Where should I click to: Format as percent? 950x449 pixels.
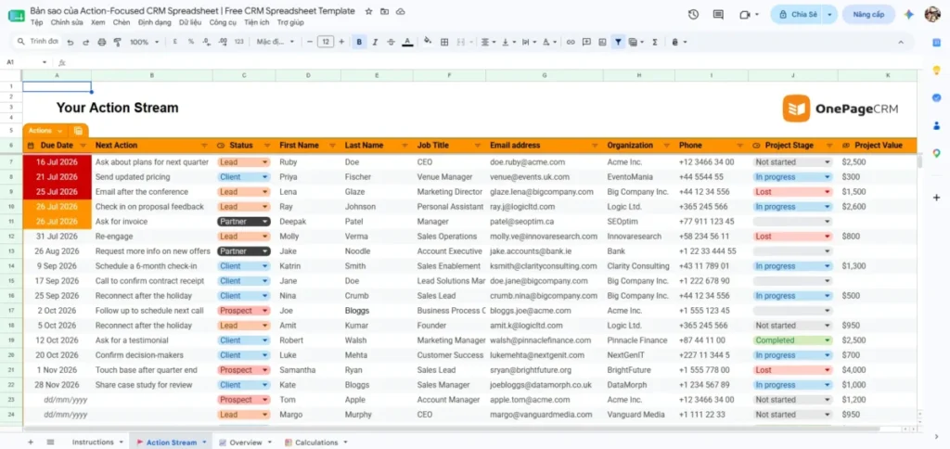[191, 42]
